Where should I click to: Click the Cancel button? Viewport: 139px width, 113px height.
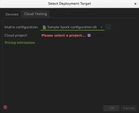[128, 108]
